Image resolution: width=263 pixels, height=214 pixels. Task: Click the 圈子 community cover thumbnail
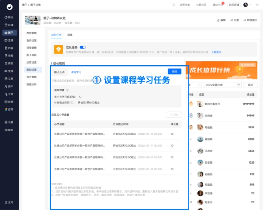tap(33, 20)
